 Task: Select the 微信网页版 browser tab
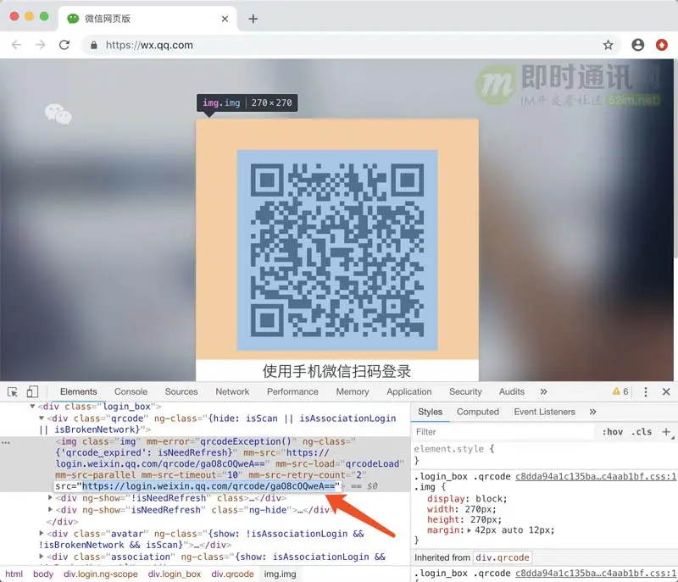(147, 19)
